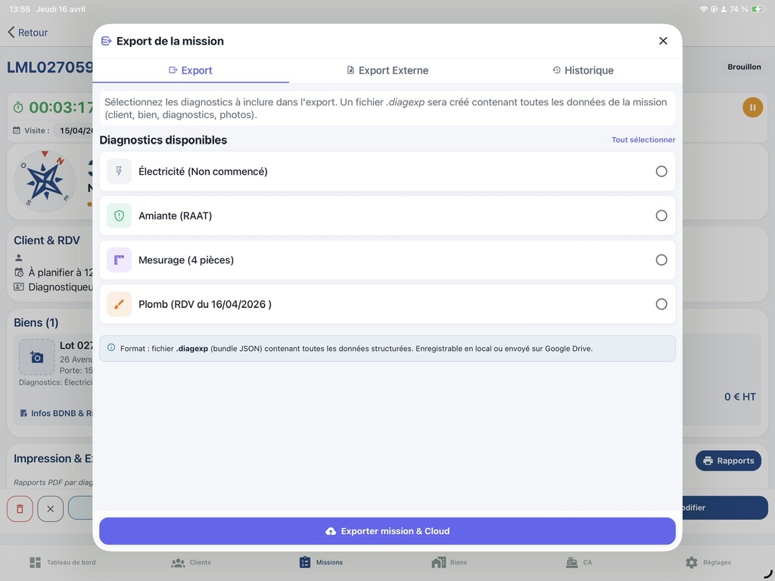Tap the red trash delete icon
This screenshot has width=775, height=581.
pos(20,508)
